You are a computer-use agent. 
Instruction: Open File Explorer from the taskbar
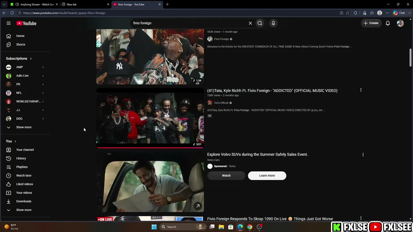221,227
